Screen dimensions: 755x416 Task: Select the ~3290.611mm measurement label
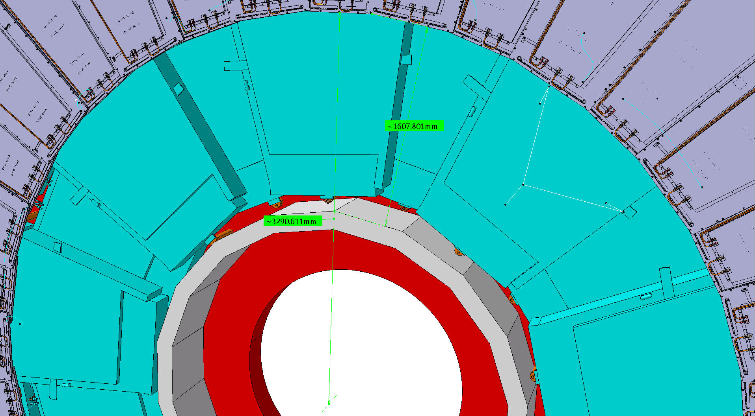click(292, 221)
